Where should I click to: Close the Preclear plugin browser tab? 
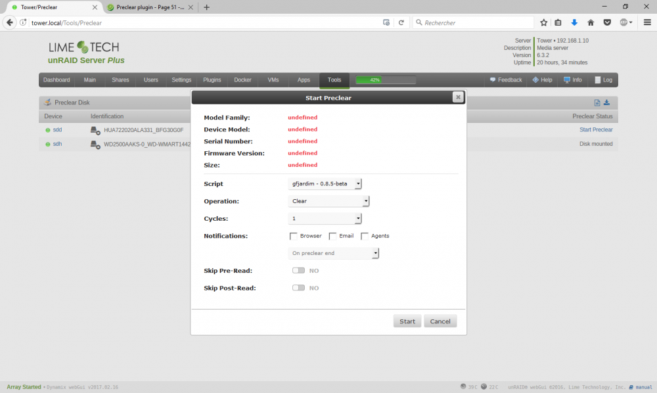coord(191,7)
